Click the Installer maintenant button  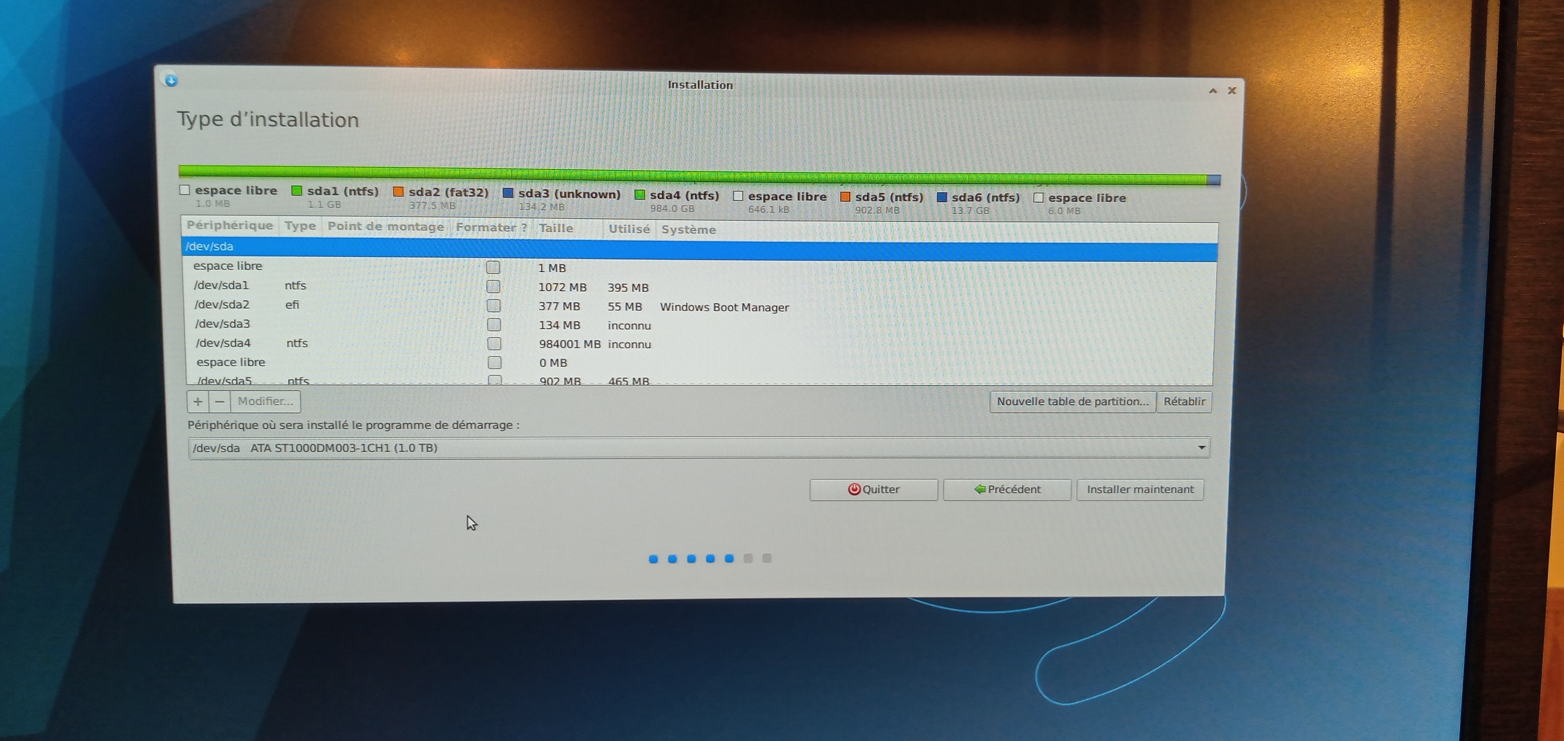click(x=1140, y=490)
